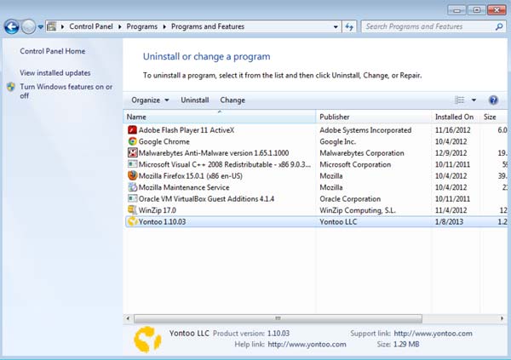Expand arrow after the Programs breadcrumb
Image resolution: width=511 pixels, height=360 pixels.
click(164, 26)
